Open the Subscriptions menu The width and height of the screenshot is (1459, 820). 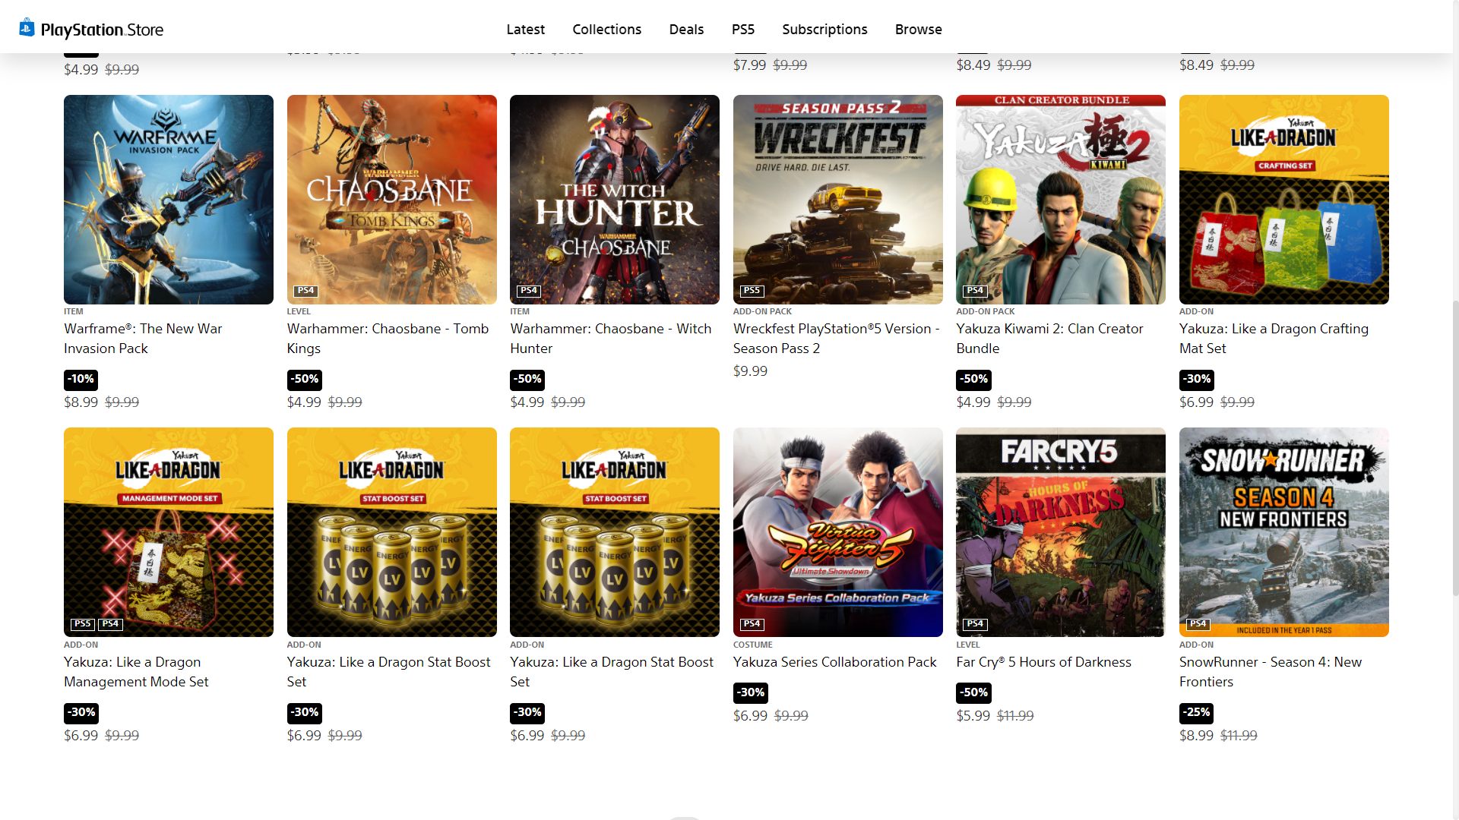click(x=824, y=30)
